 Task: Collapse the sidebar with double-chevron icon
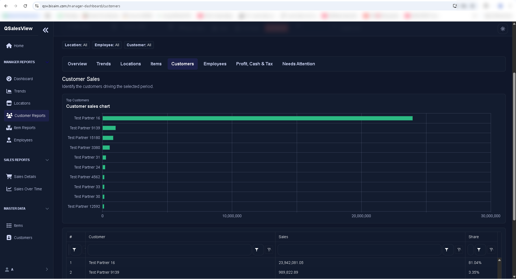46,30
